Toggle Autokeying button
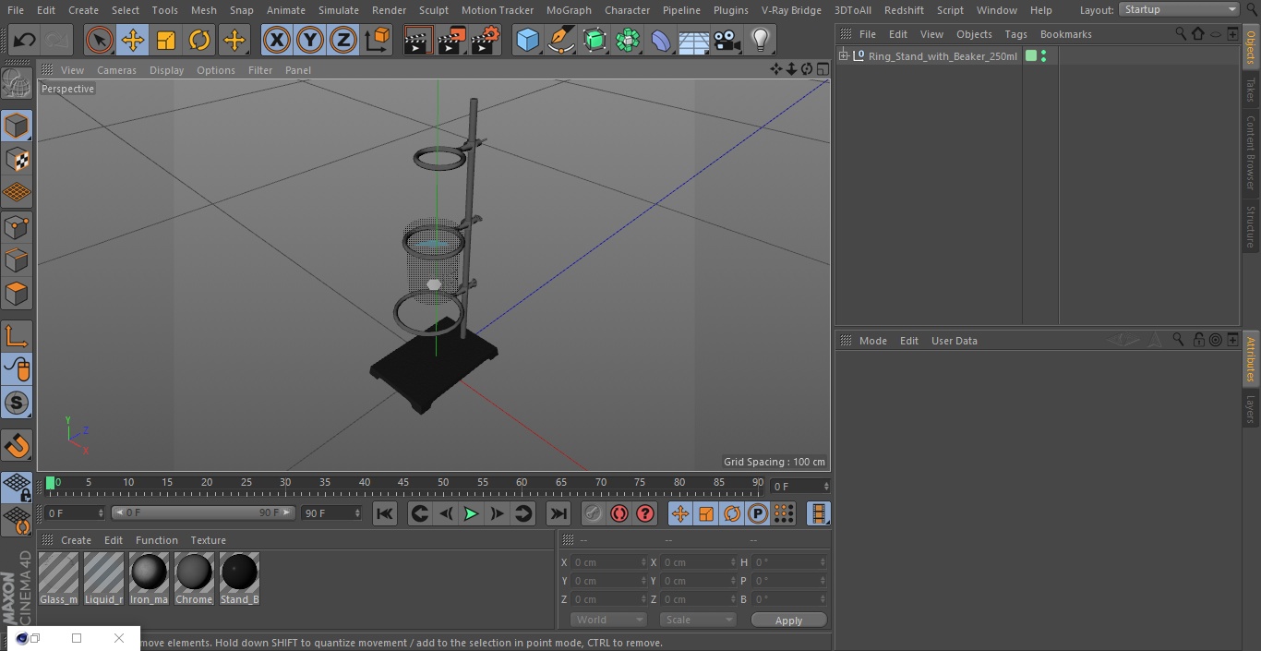Image resolution: width=1261 pixels, height=651 pixels. [619, 513]
